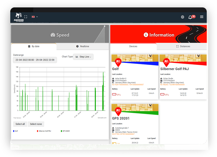Toggle fullscreen mode icon
This screenshot has height=157, width=217.
26,17
